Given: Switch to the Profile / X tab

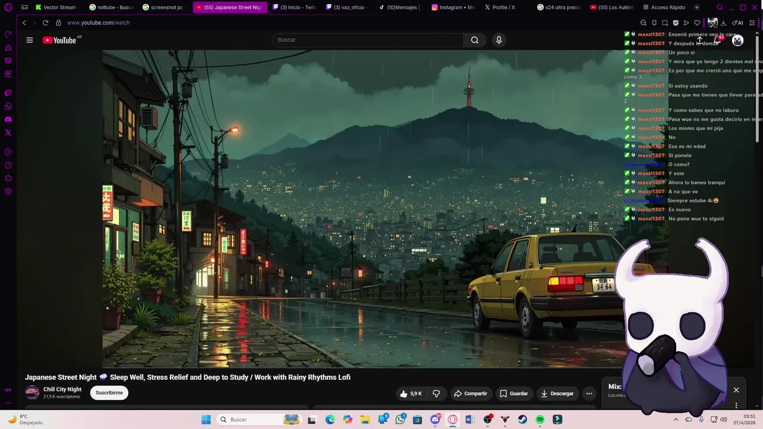Looking at the screenshot, I should coord(504,7).
